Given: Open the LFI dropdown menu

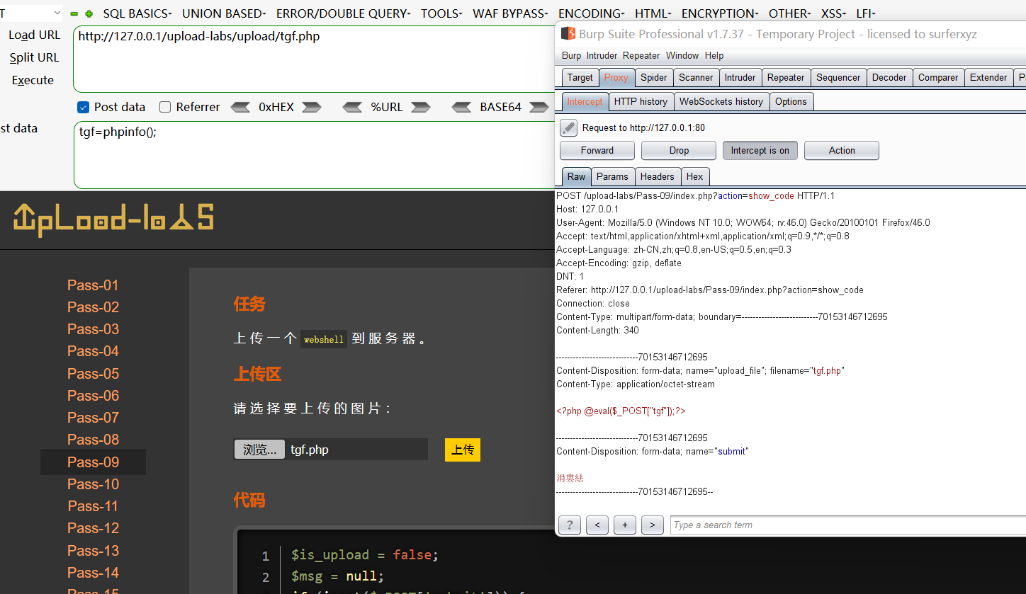Looking at the screenshot, I should [x=866, y=13].
